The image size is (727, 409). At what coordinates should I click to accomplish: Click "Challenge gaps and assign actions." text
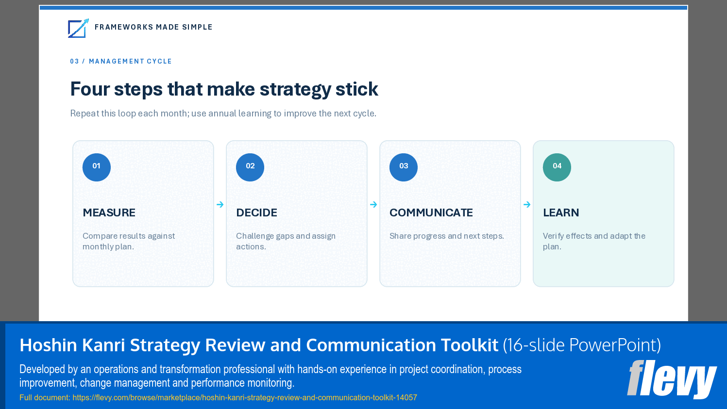pyautogui.click(x=286, y=241)
